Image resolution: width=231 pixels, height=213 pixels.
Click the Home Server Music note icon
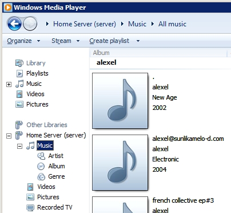(30, 145)
